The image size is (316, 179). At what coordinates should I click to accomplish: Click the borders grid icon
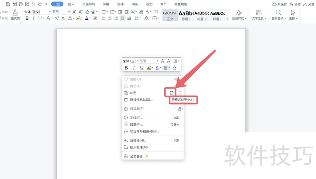click(154, 18)
